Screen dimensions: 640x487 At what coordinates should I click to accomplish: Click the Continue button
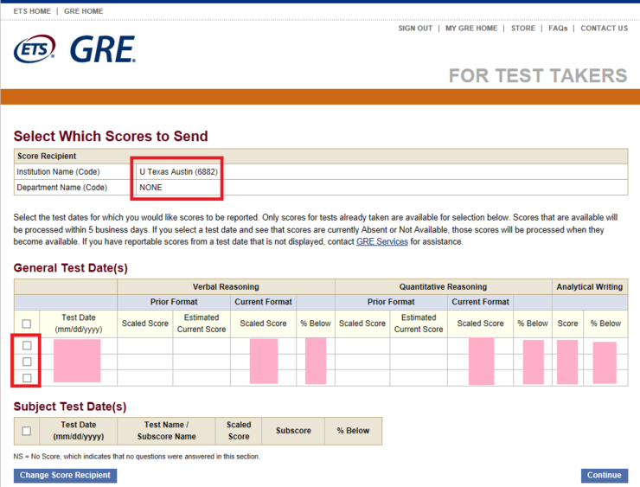pos(604,475)
